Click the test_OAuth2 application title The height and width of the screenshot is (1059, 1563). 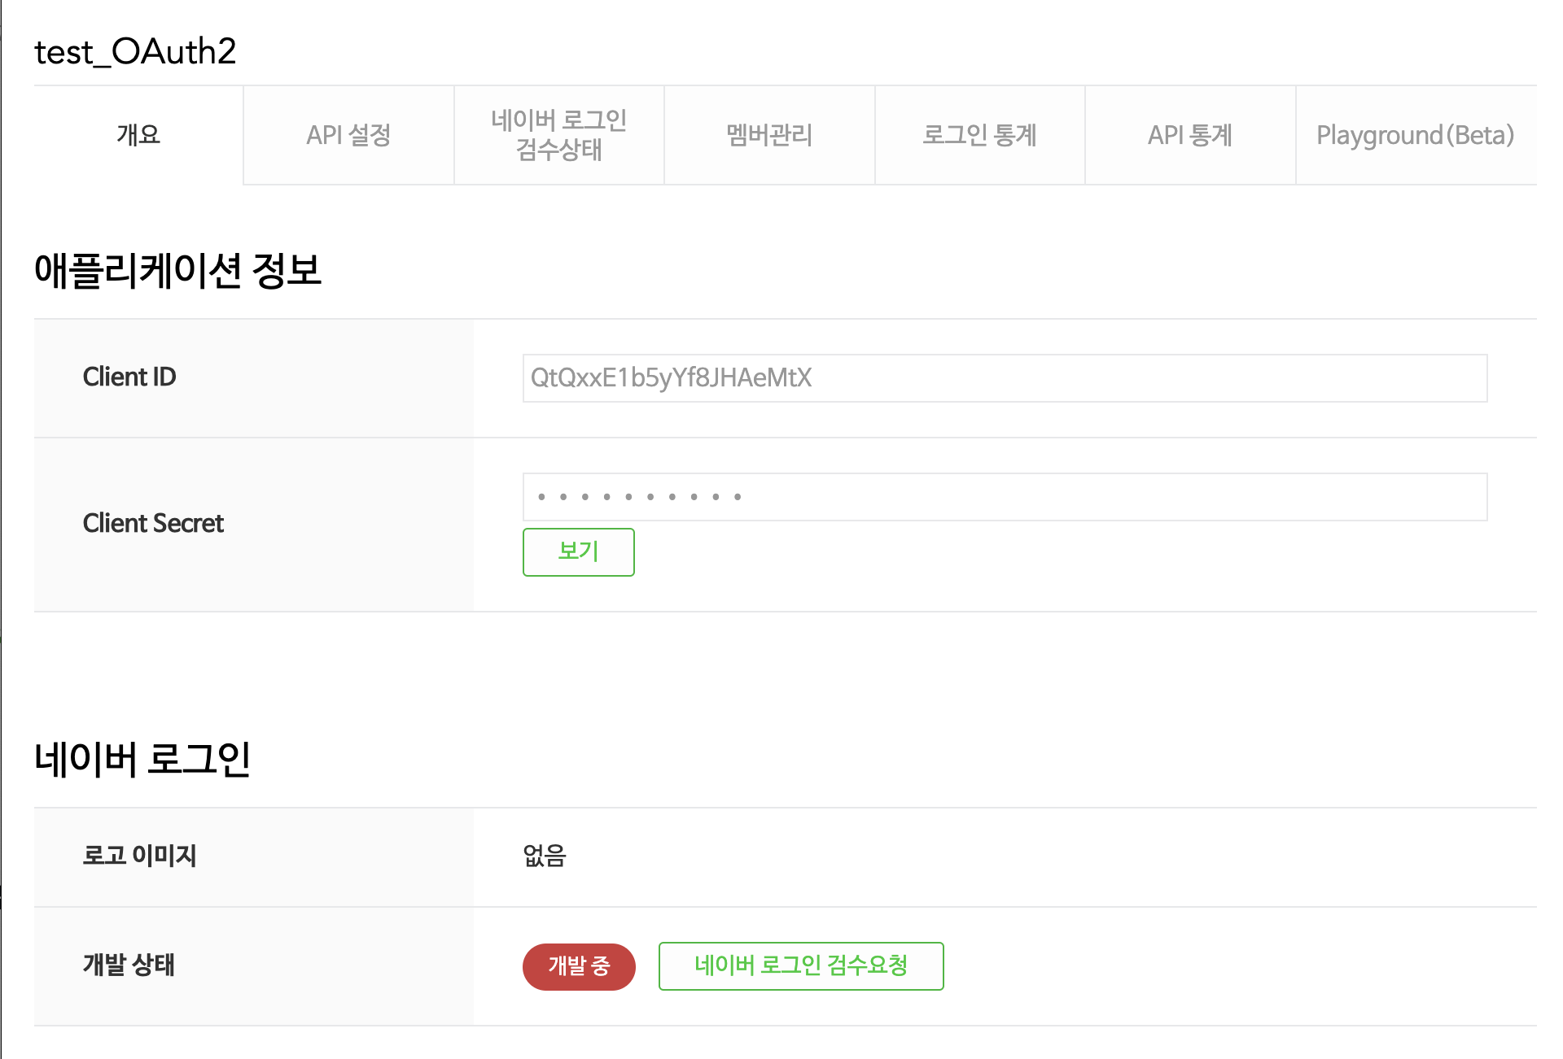coord(135,52)
